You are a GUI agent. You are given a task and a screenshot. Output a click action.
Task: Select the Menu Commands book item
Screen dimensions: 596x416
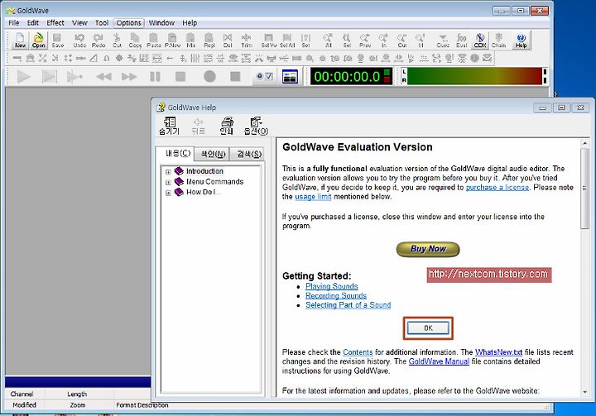[214, 182]
